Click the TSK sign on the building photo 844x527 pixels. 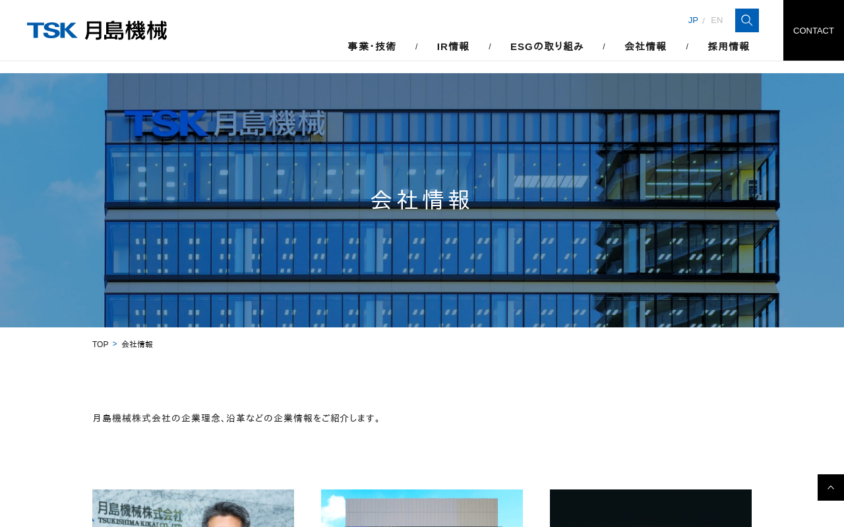click(224, 124)
